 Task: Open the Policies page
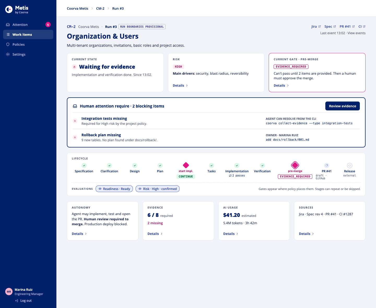pos(28,44)
